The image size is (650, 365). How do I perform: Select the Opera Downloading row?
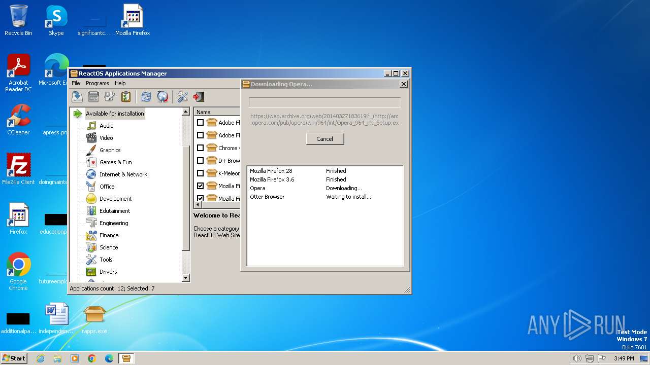(325, 188)
